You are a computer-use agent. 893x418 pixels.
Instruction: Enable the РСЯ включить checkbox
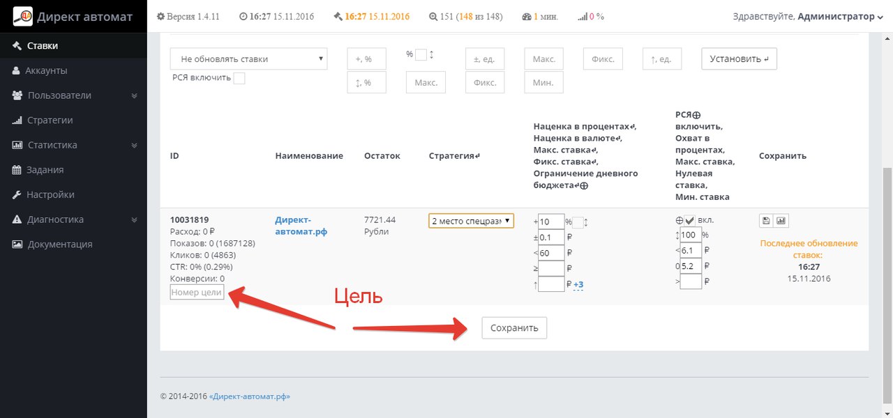239,78
